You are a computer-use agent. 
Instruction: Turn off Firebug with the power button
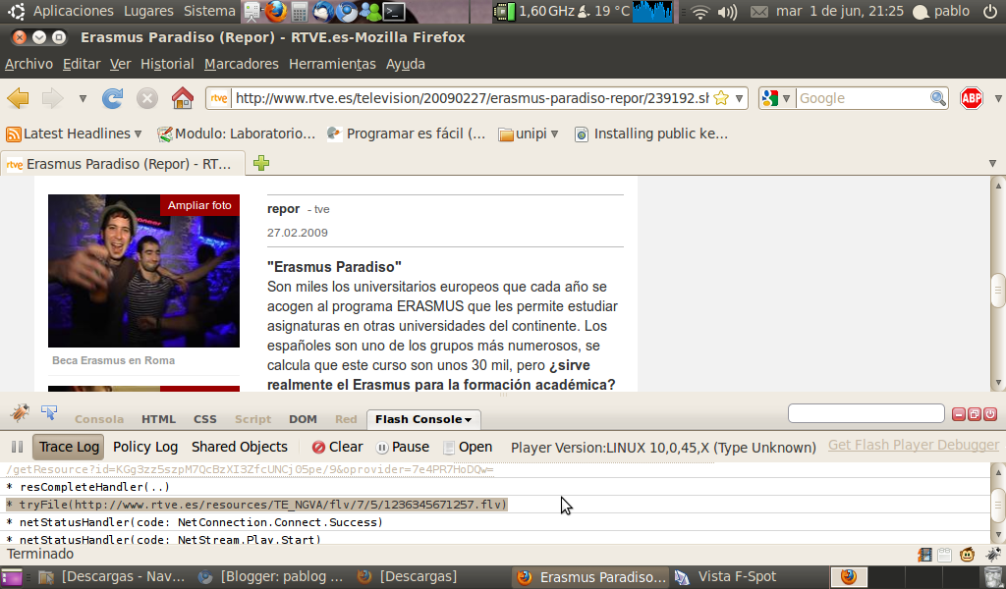coord(990,414)
